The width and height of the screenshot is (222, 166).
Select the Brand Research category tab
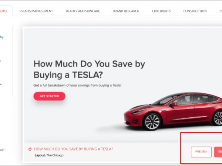tap(126, 11)
